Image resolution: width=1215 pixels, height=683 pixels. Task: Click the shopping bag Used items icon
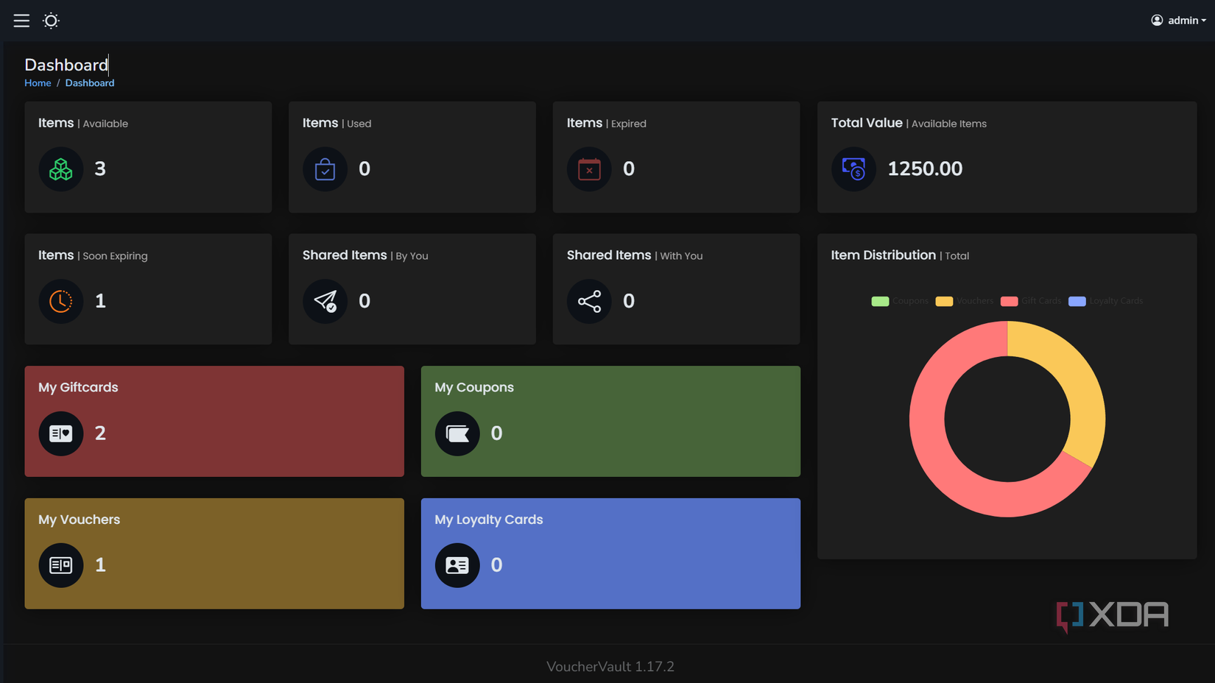[x=325, y=169]
